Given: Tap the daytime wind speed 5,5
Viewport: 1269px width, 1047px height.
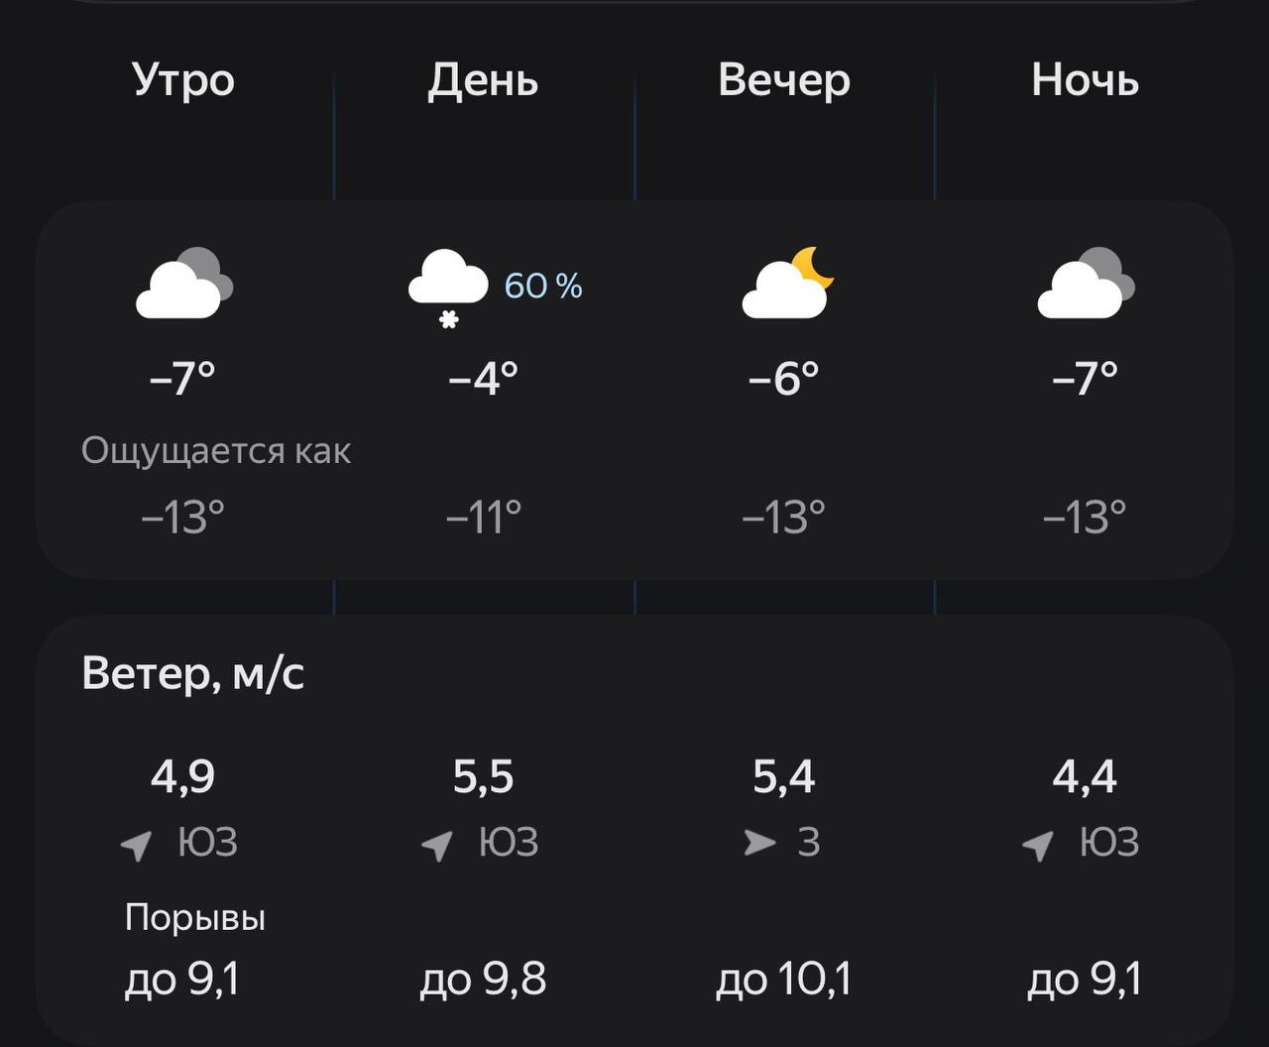Looking at the screenshot, I should pyautogui.click(x=483, y=777).
